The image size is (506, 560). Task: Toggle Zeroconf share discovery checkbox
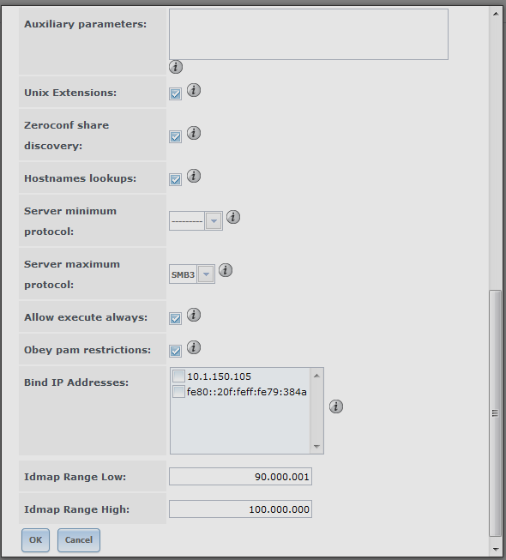pyautogui.click(x=175, y=136)
